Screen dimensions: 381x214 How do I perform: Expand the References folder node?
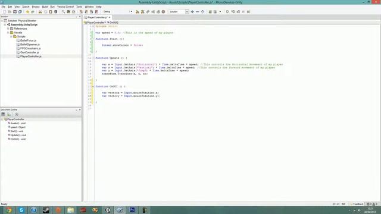pyautogui.click(x=8, y=29)
